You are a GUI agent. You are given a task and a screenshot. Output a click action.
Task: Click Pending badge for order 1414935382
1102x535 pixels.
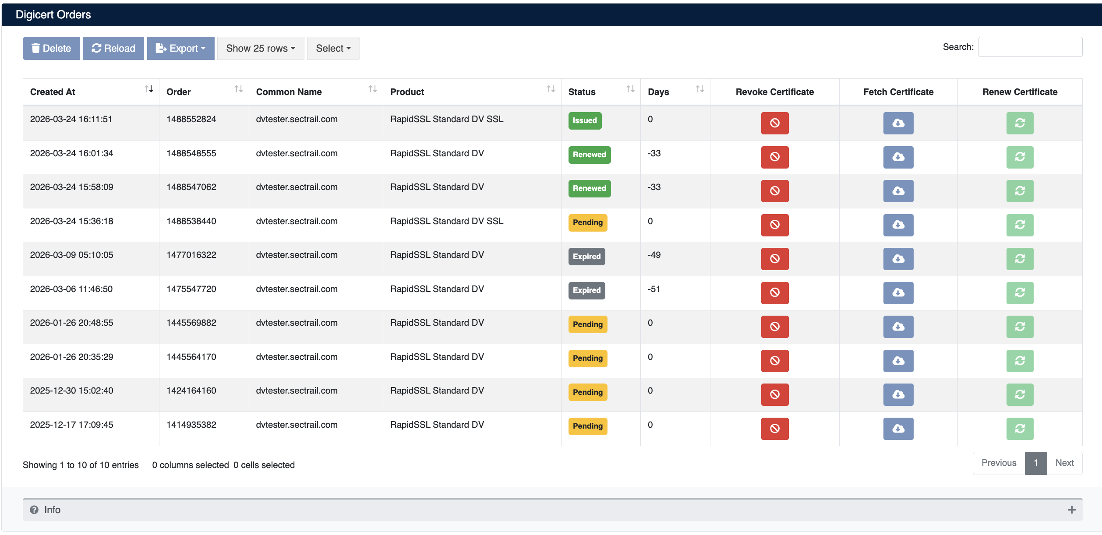tap(588, 426)
